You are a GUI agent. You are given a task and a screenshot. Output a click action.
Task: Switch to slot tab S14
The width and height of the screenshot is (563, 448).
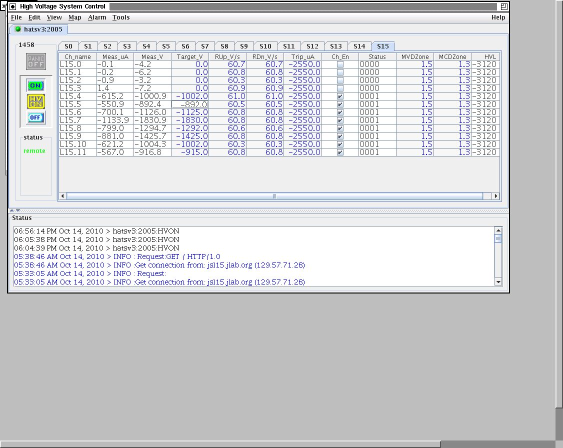click(359, 46)
